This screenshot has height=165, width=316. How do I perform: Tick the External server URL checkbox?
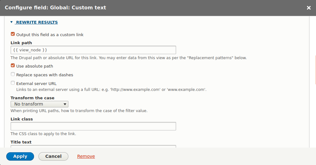tap(13, 83)
